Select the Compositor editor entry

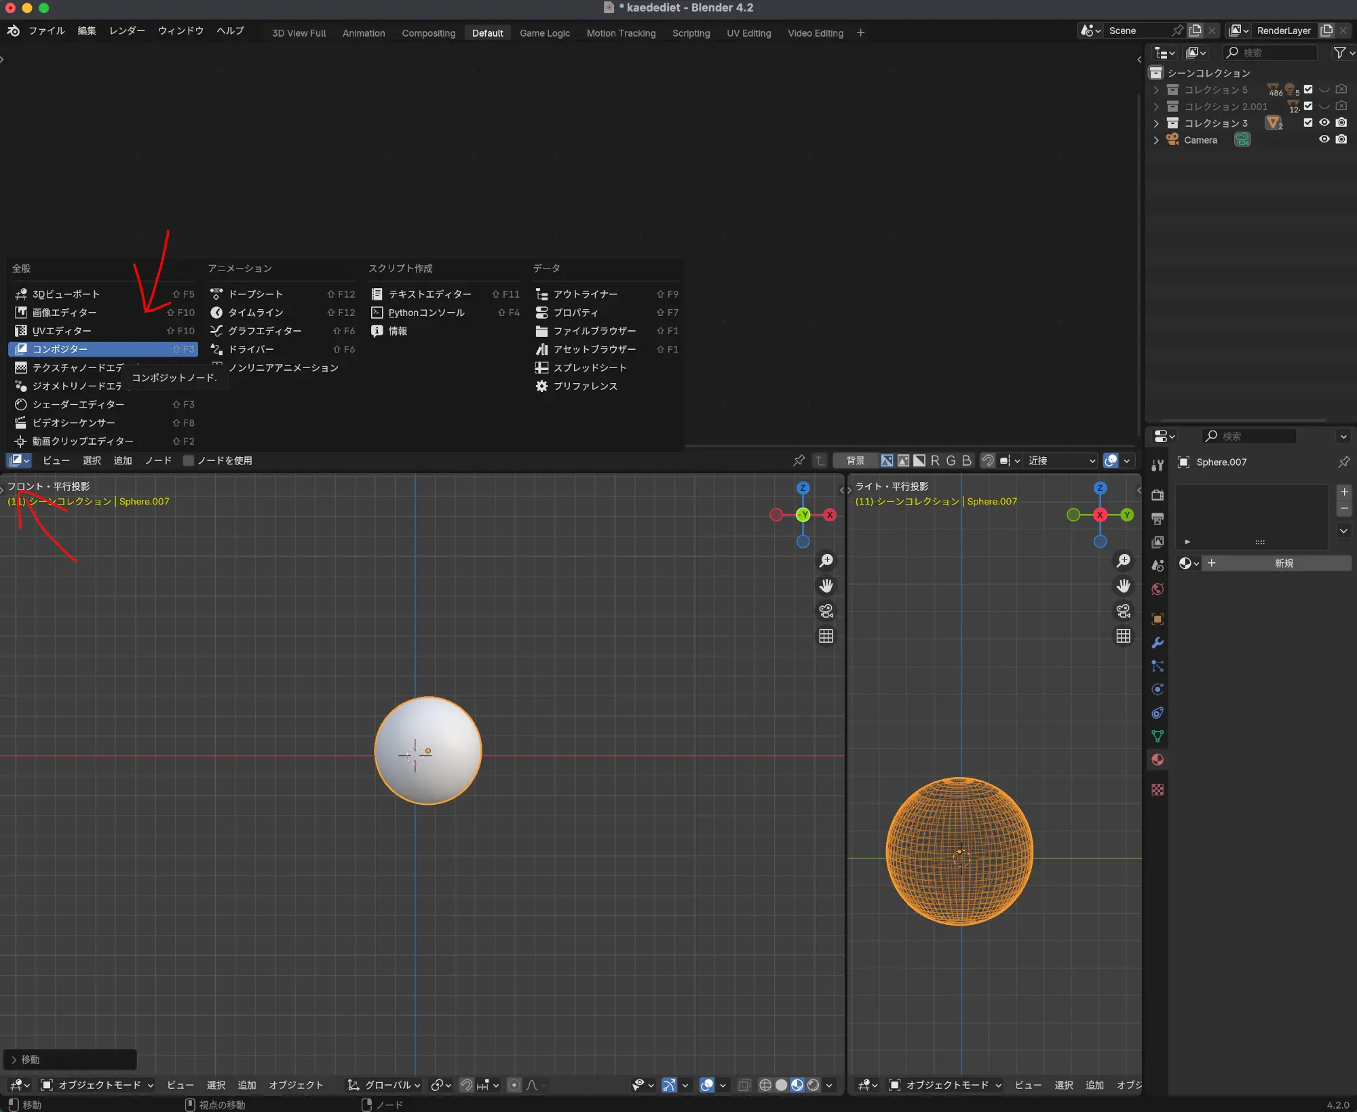(x=103, y=349)
